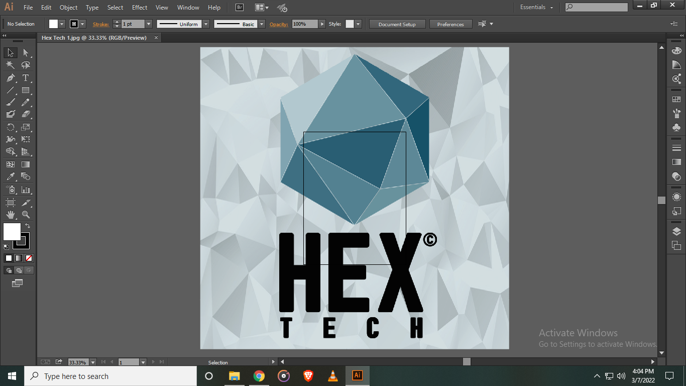Expand the stroke weight dropdown

[x=148, y=24]
